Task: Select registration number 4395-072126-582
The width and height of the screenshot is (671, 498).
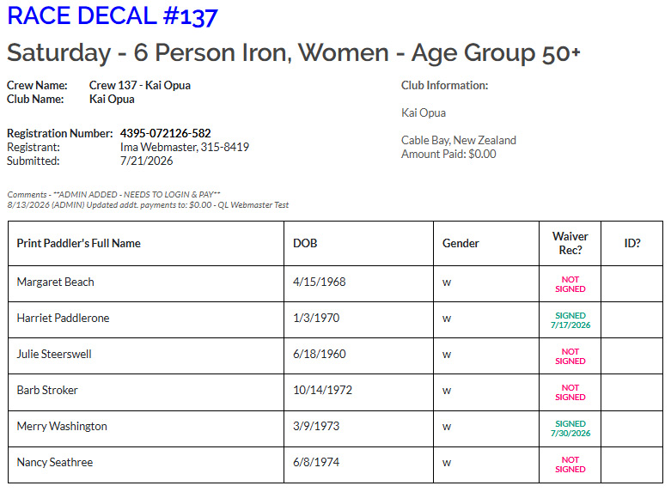Action: coord(165,133)
